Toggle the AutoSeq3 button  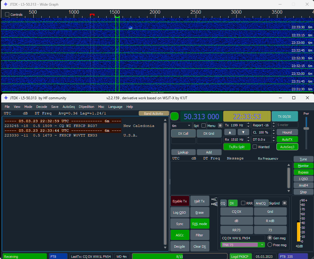[287, 147]
